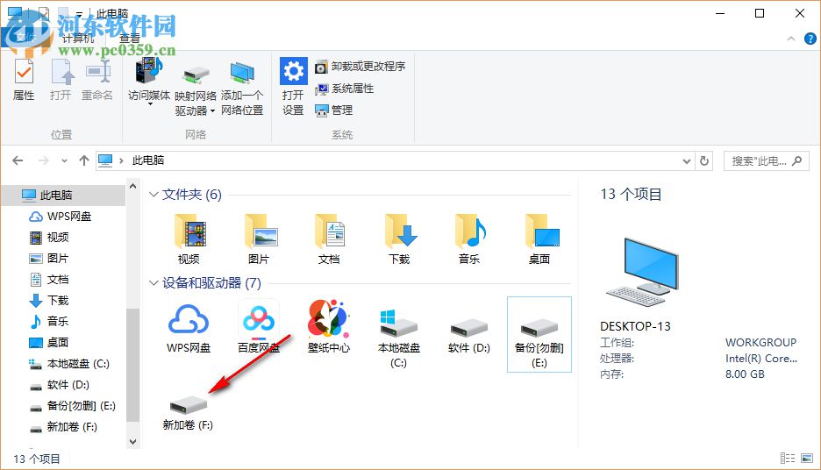Click Manage in the ribbon
The width and height of the screenshot is (821, 470).
(333, 110)
